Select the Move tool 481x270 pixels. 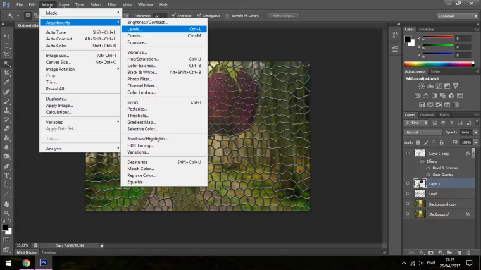(x=6, y=36)
